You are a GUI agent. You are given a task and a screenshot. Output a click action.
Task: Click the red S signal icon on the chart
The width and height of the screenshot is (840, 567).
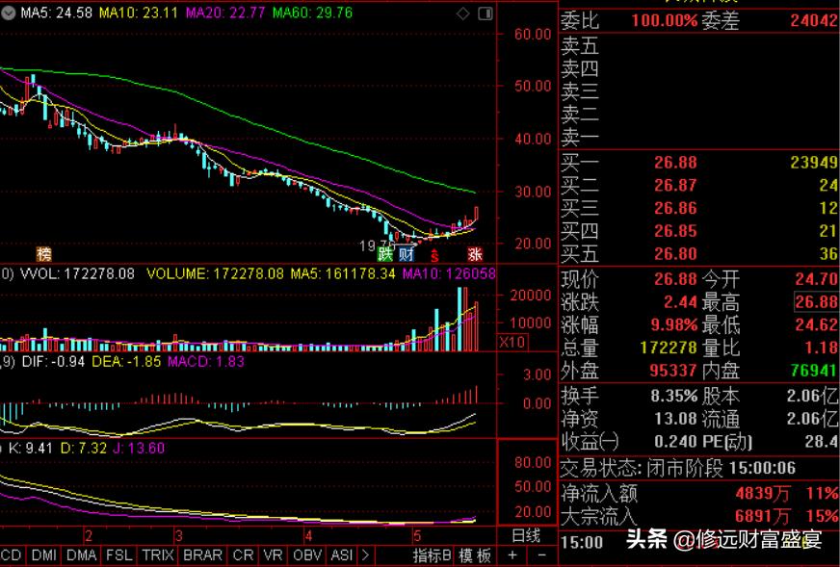pyautogui.click(x=434, y=255)
